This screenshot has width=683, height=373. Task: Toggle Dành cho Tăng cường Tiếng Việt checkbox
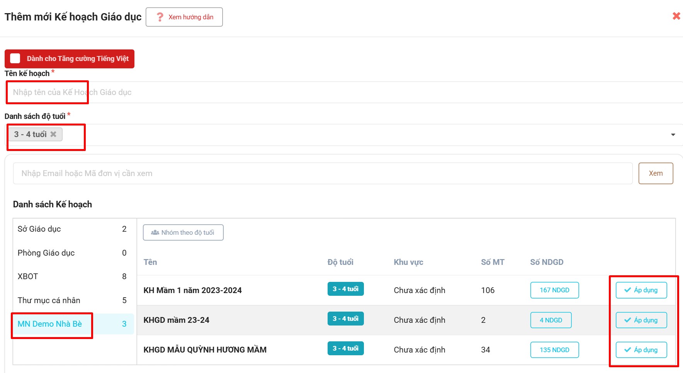point(15,59)
